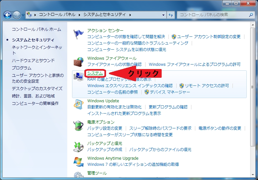Screen dimensions: 258x180
Task: Click the Windows Anytime Upgrade logo icon
Action: pyautogui.click(x=79, y=161)
